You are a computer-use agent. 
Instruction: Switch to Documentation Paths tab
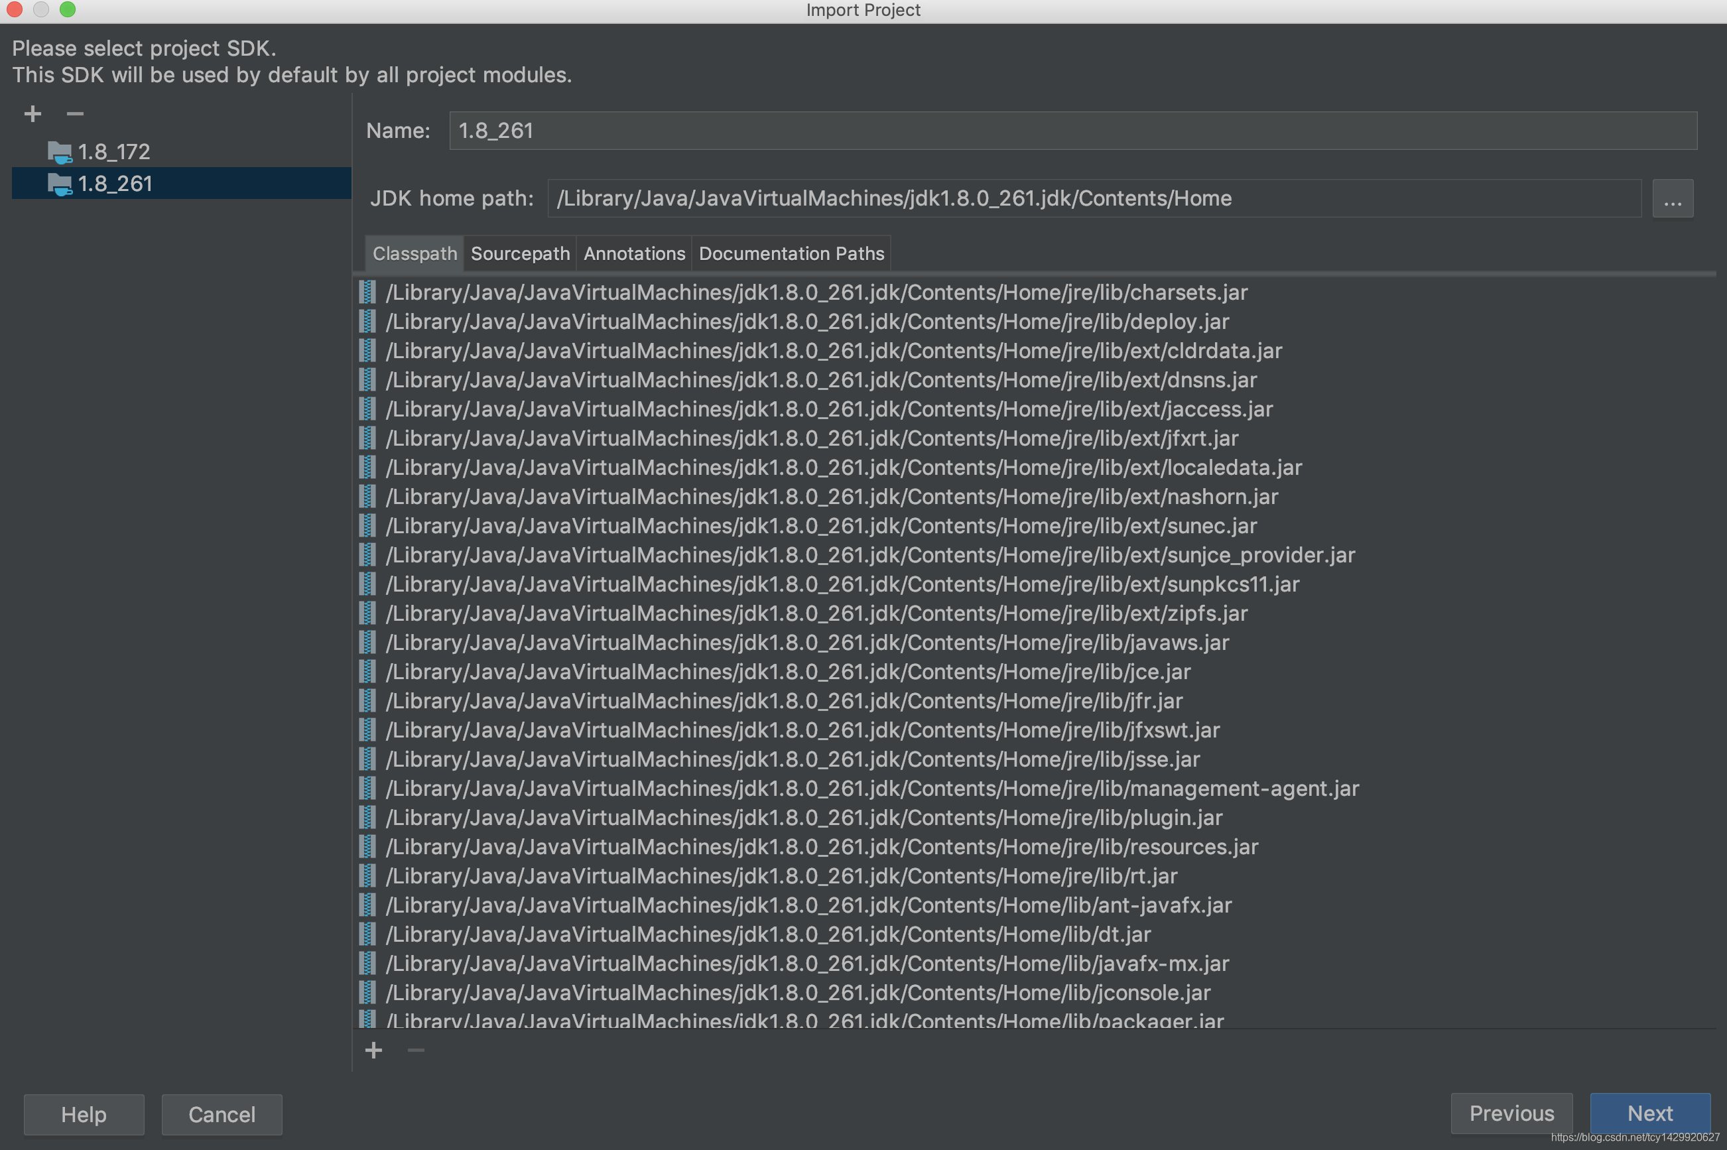pyautogui.click(x=791, y=254)
